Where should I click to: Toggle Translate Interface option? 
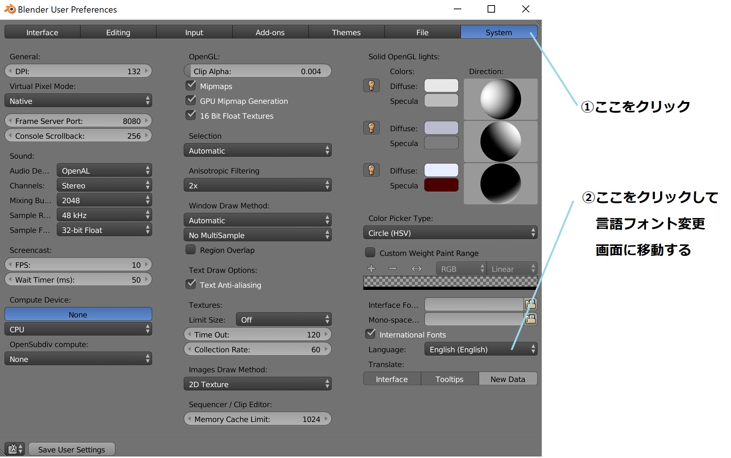click(392, 379)
